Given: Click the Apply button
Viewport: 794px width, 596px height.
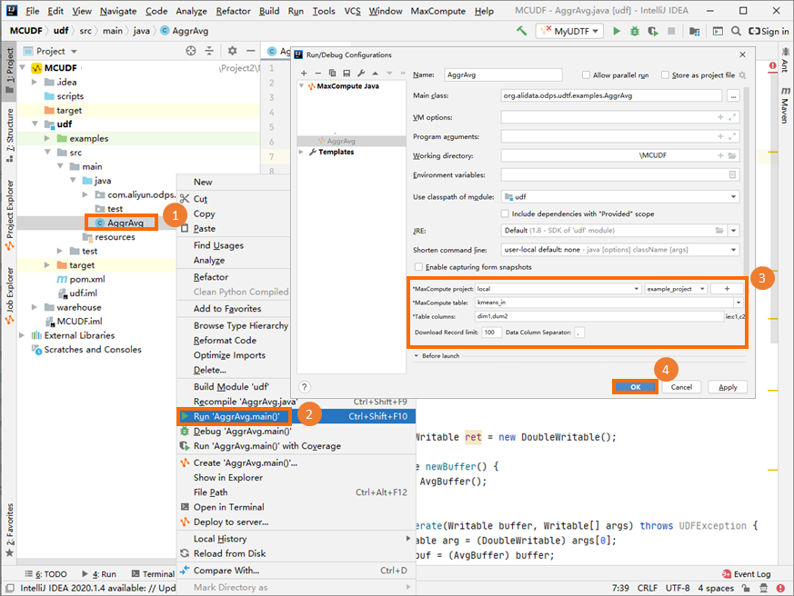Looking at the screenshot, I should point(728,387).
